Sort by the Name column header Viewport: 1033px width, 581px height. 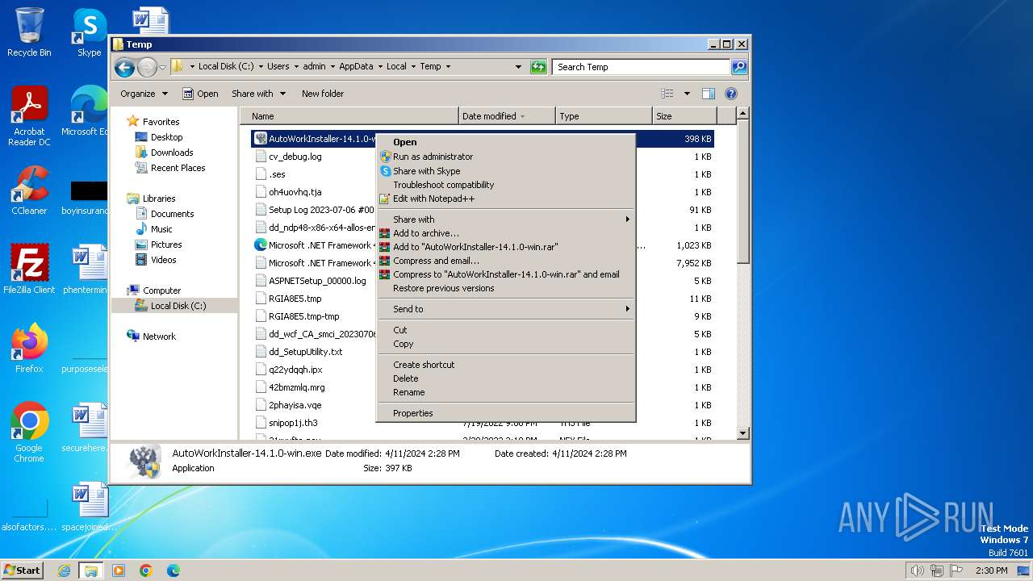tap(349, 116)
